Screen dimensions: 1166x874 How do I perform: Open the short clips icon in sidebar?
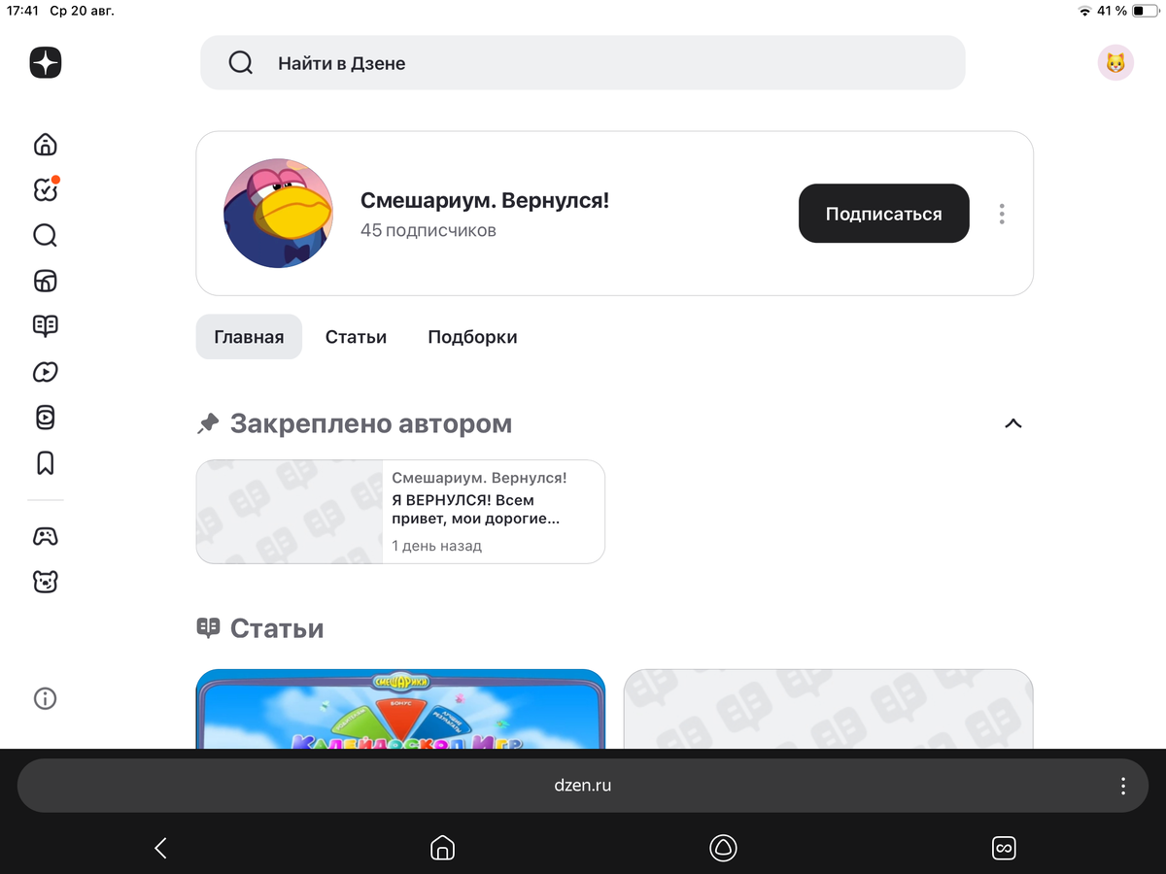pyautogui.click(x=45, y=418)
